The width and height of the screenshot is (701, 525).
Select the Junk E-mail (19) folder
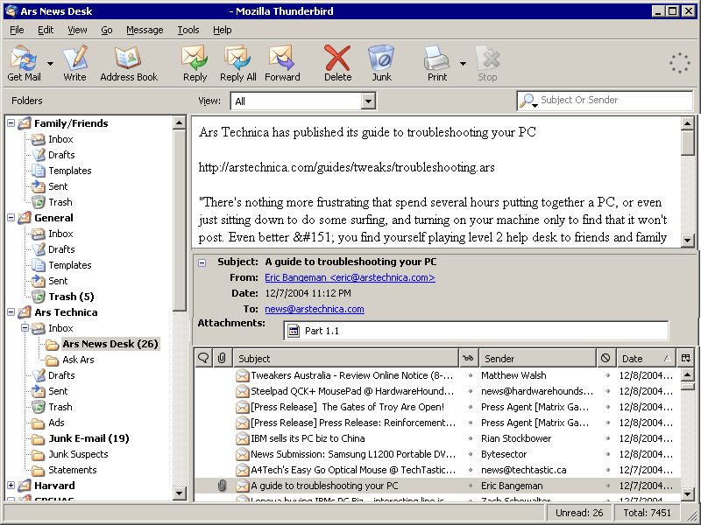coord(89,438)
